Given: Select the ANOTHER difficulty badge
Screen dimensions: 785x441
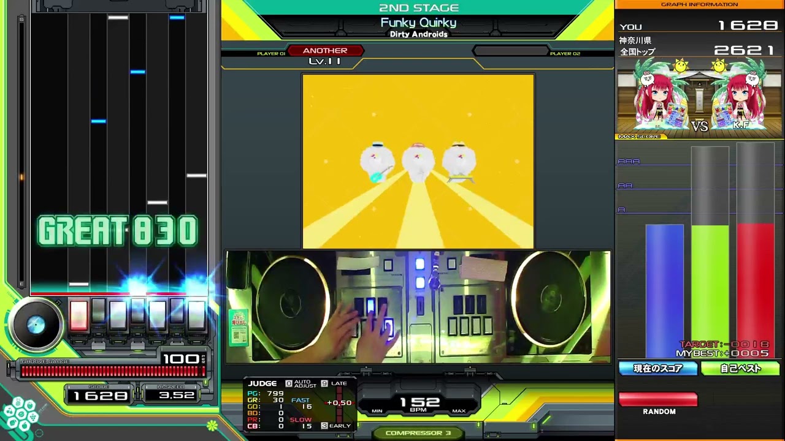Looking at the screenshot, I should [x=325, y=51].
